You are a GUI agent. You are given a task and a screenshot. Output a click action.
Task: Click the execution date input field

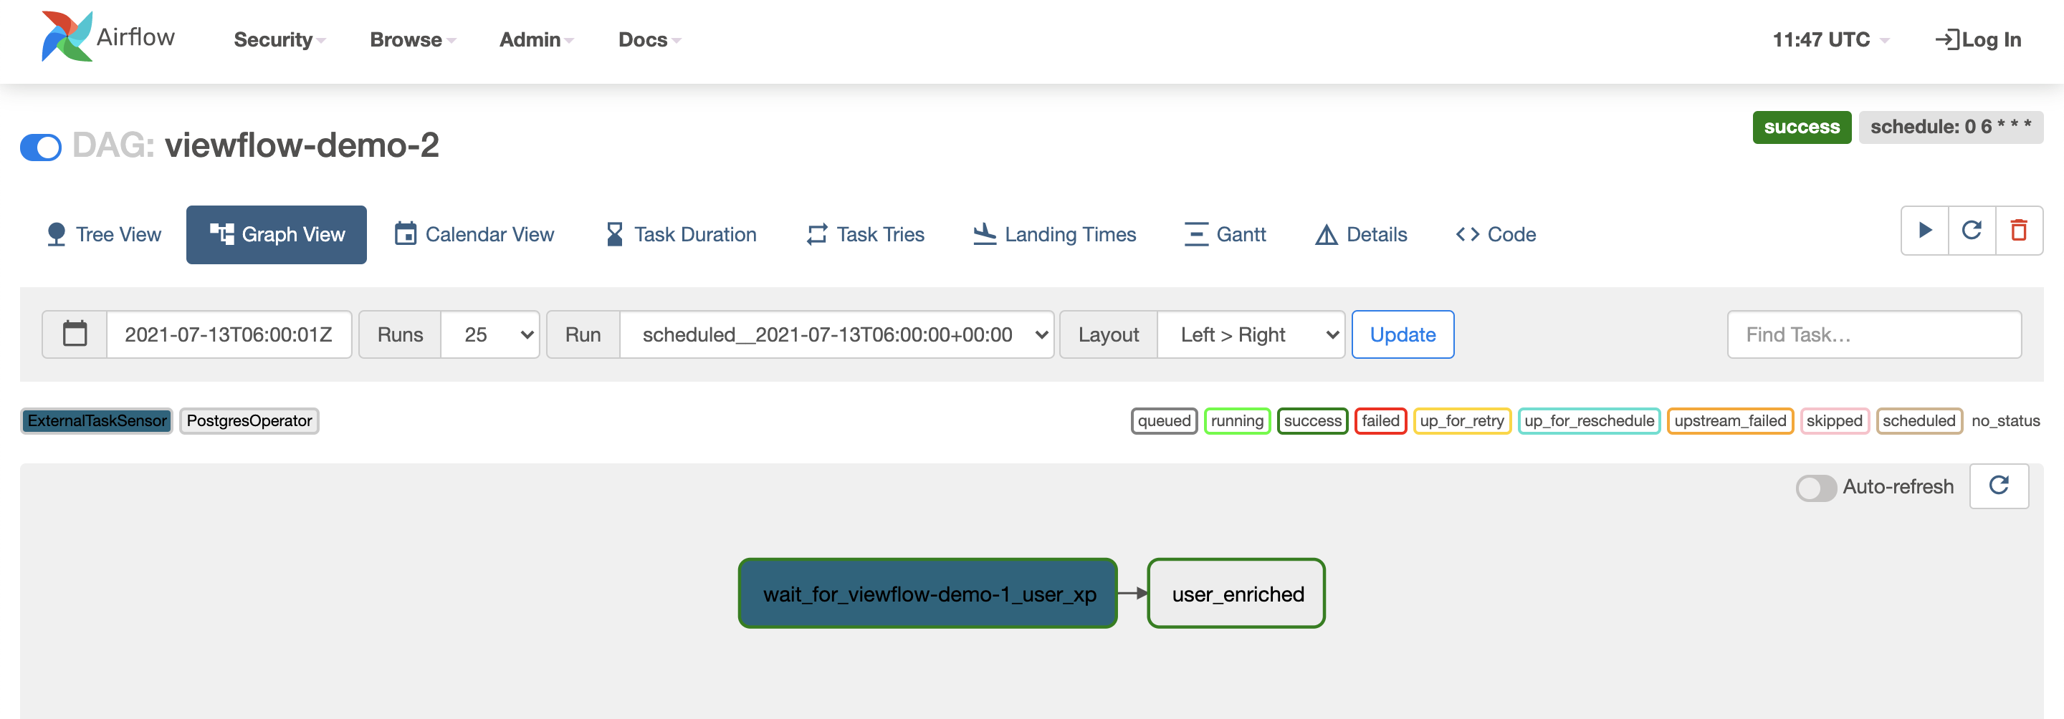click(229, 334)
